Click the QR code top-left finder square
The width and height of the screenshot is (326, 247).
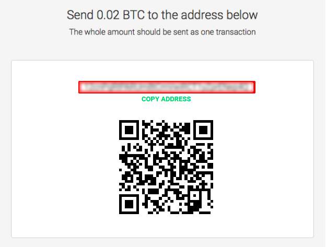click(x=129, y=130)
